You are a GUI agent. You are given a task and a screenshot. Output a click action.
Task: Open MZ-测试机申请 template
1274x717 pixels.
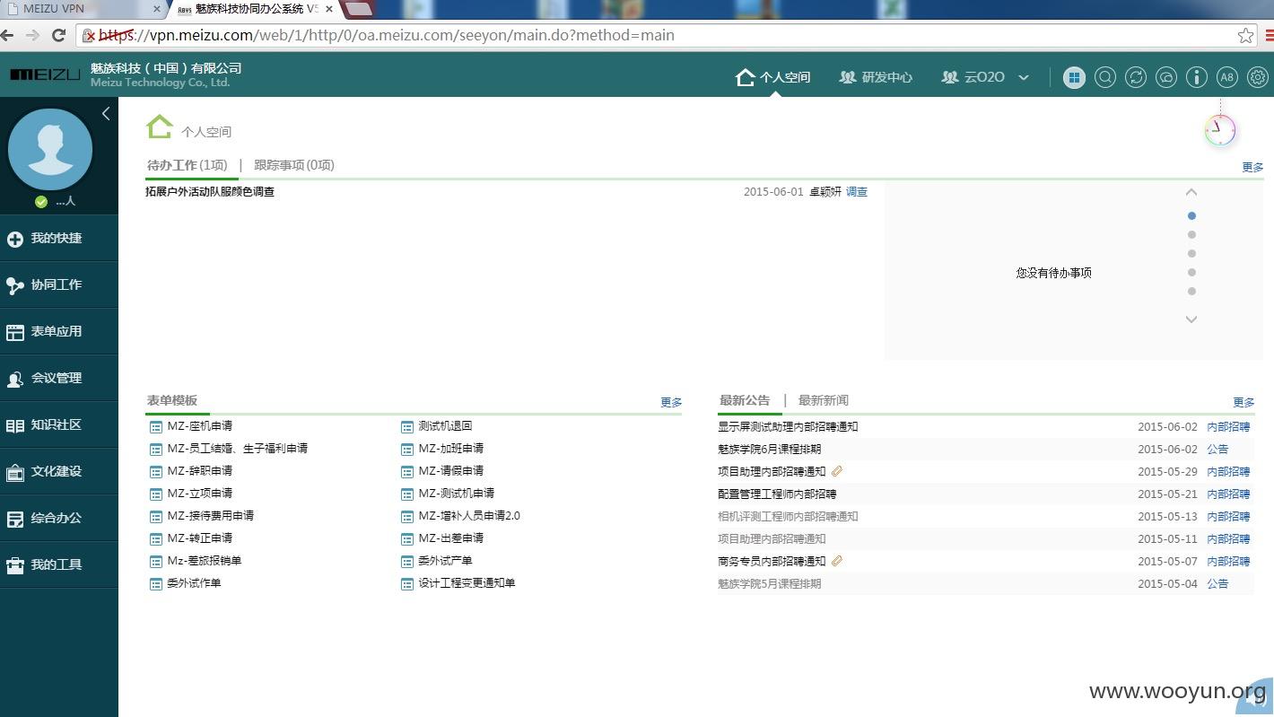(456, 494)
